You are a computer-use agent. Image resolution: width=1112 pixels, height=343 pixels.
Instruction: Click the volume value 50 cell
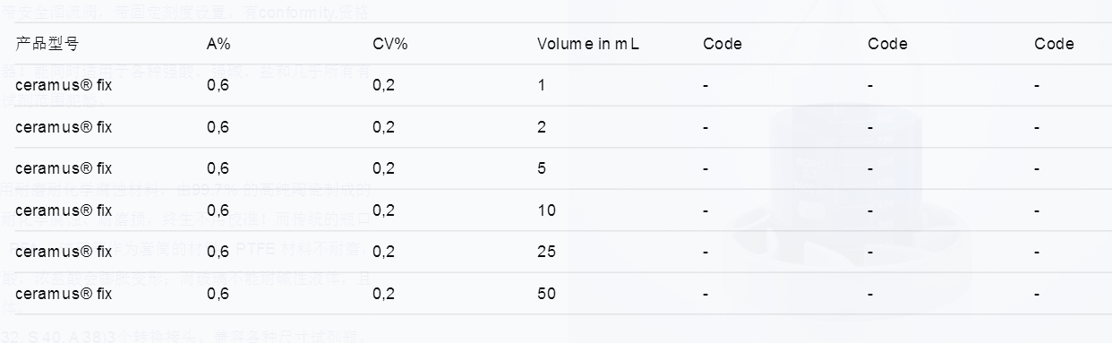coord(546,294)
